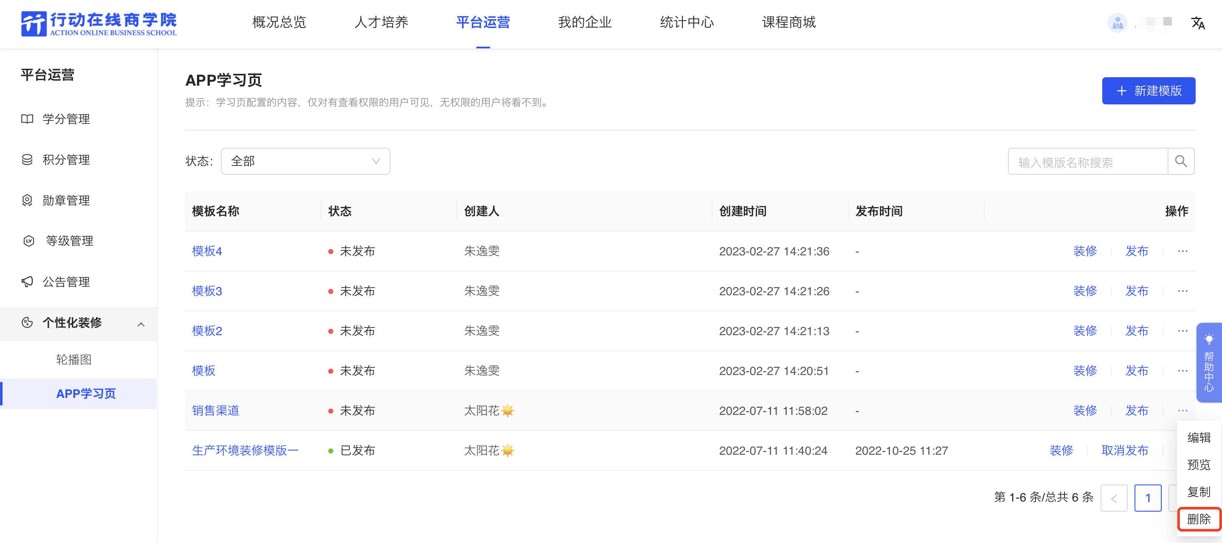Open APP学习页 in the sidebar
The image size is (1222, 543).
point(78,393)
